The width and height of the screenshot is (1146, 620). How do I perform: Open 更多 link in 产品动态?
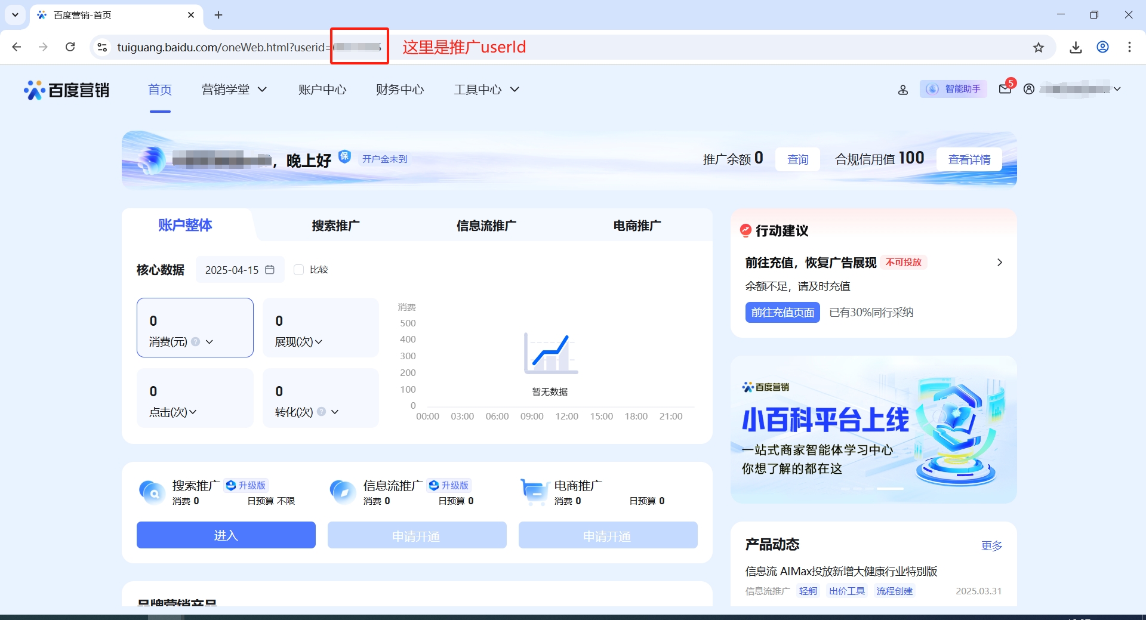(x=991, y=545)
